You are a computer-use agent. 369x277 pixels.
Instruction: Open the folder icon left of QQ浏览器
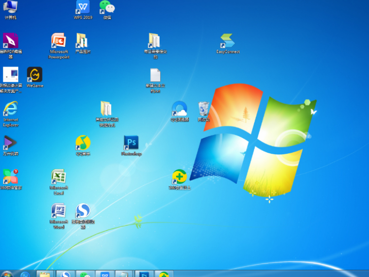[x=107, y=114]
